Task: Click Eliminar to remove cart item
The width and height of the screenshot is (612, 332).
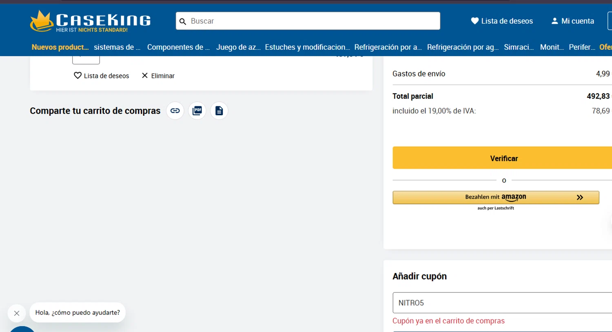Action: (x=158, y=76)
